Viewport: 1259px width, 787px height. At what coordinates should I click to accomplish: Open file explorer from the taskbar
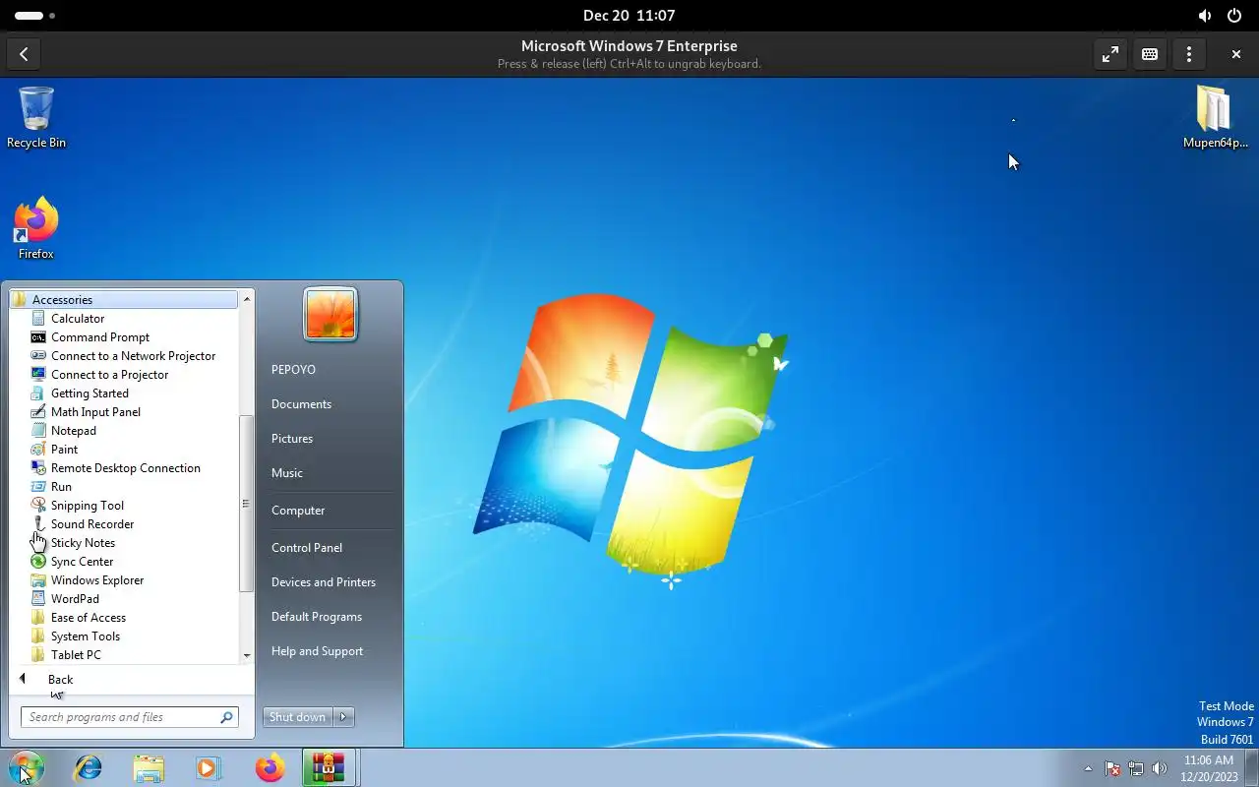[x=149, y=767]
